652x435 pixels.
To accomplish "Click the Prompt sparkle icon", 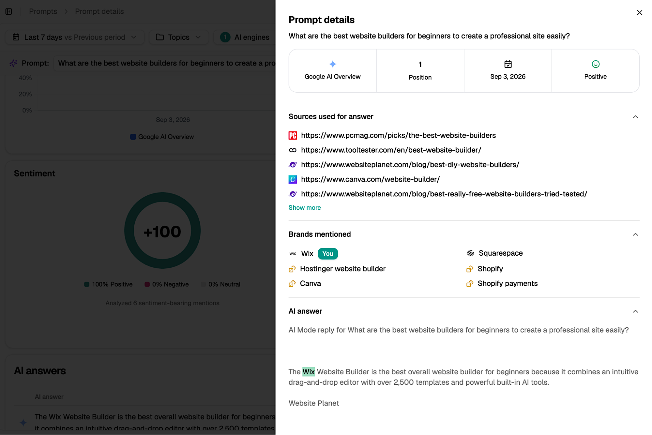I will tap(13, 63).
